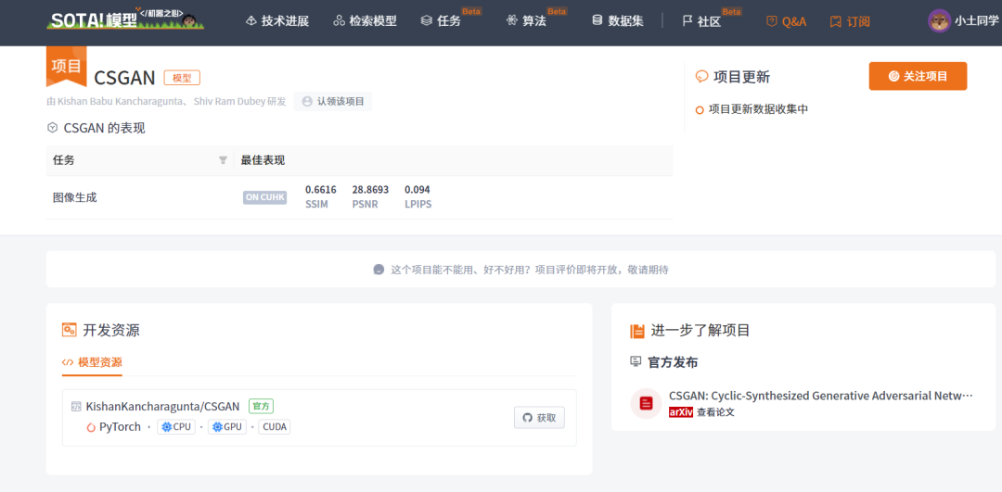Select the PSNR value 28.8693
Screen dimensions: 1002x492
pyautogui.click(x=370, y=190)
